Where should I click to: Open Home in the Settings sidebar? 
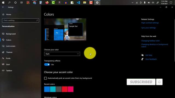[x=7, y=14]
